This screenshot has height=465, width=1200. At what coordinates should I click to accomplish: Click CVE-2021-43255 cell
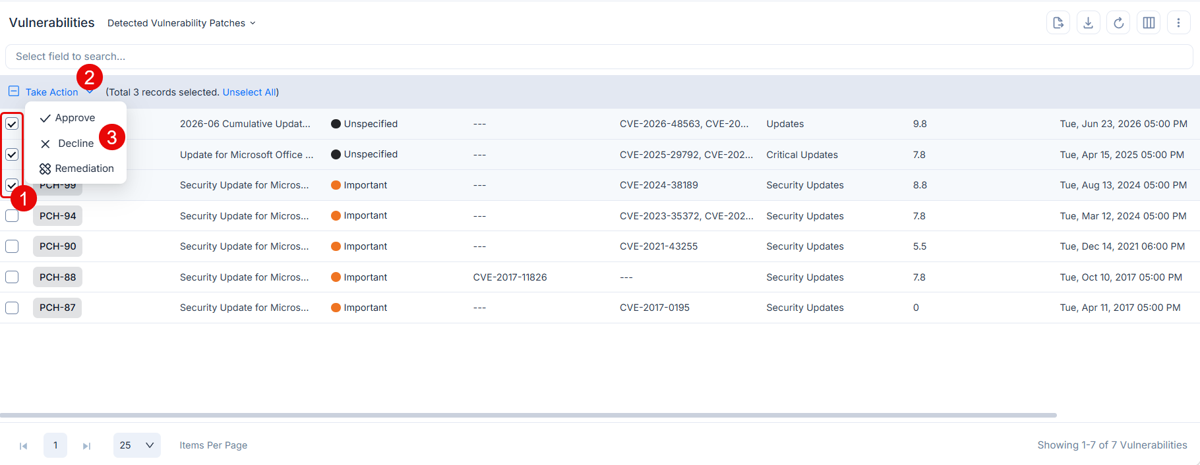click(659, 246)
